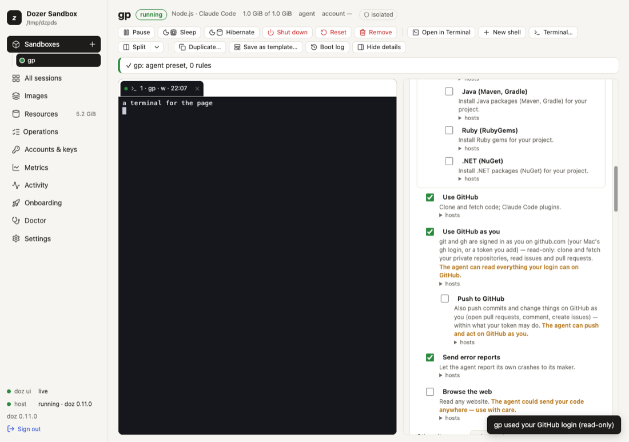Shut down the sandbox

click(288, 32)
